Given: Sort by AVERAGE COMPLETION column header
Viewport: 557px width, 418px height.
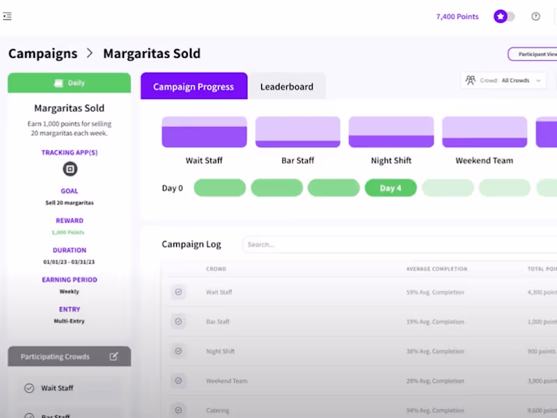Looking at the screenshot, I should pos(437,269).
